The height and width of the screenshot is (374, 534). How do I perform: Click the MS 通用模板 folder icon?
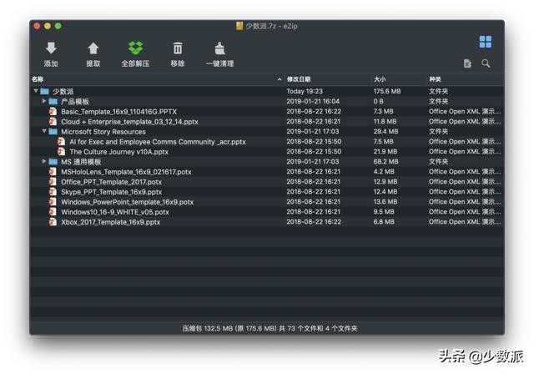(53, 161)
